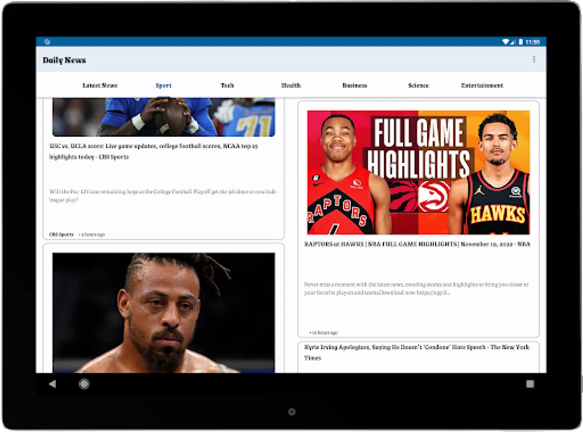Click the CBS Sports source label

coord(62,235)
